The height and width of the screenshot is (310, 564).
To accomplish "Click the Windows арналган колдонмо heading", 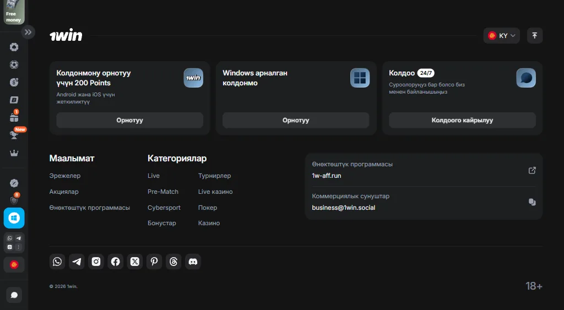I will [x=255, y=78].
